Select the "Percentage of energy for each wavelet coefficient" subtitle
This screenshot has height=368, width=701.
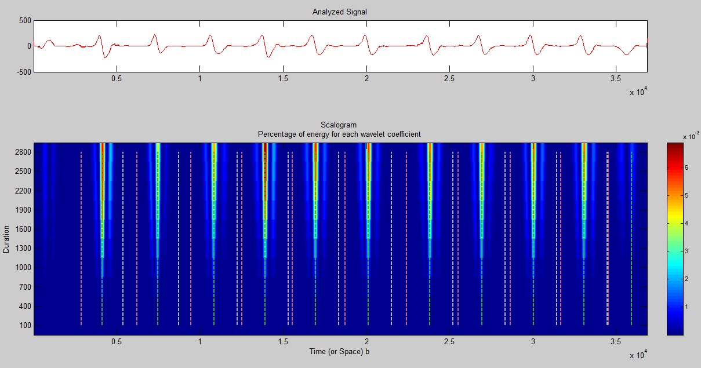(339, 134)
